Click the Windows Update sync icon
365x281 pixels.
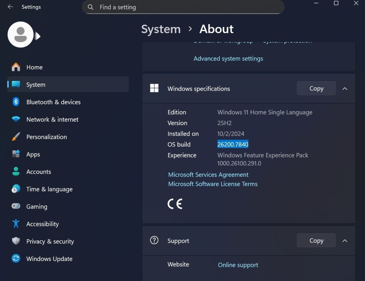tap(16, 259)
